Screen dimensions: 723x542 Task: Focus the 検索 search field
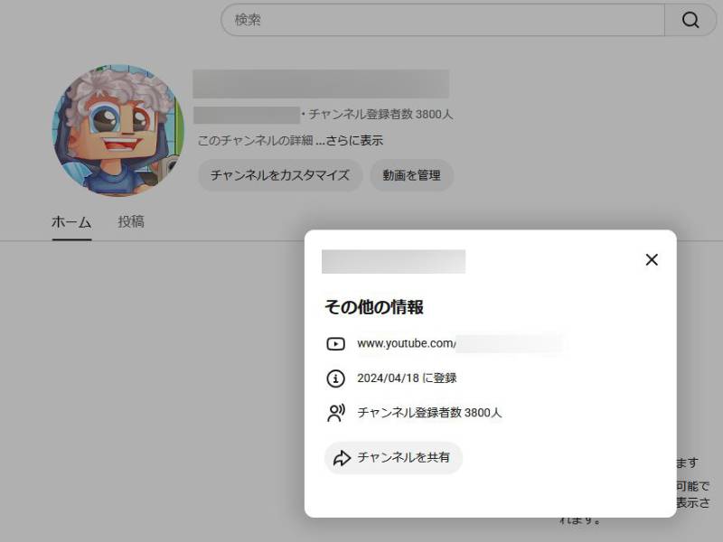[443, 20]
